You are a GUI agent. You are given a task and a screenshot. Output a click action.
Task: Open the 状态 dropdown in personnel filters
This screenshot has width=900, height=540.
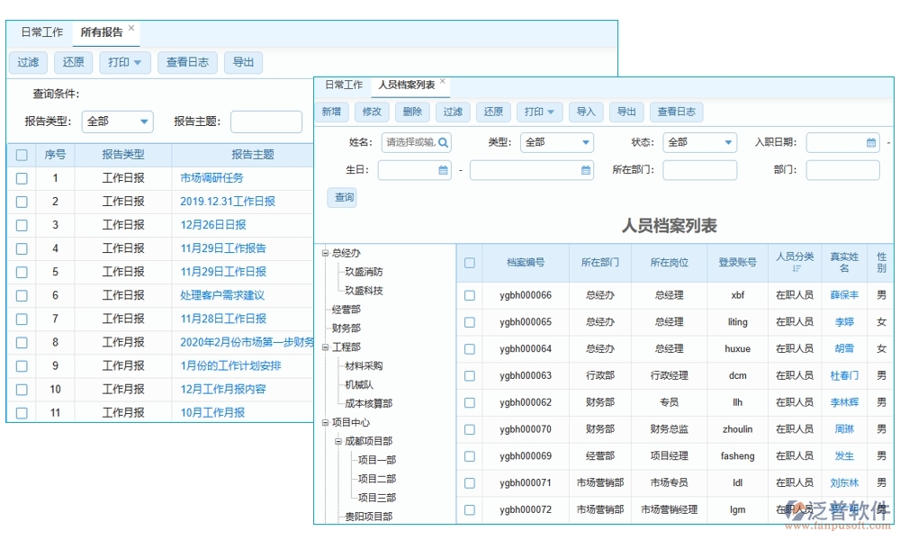tap(697, 142)
